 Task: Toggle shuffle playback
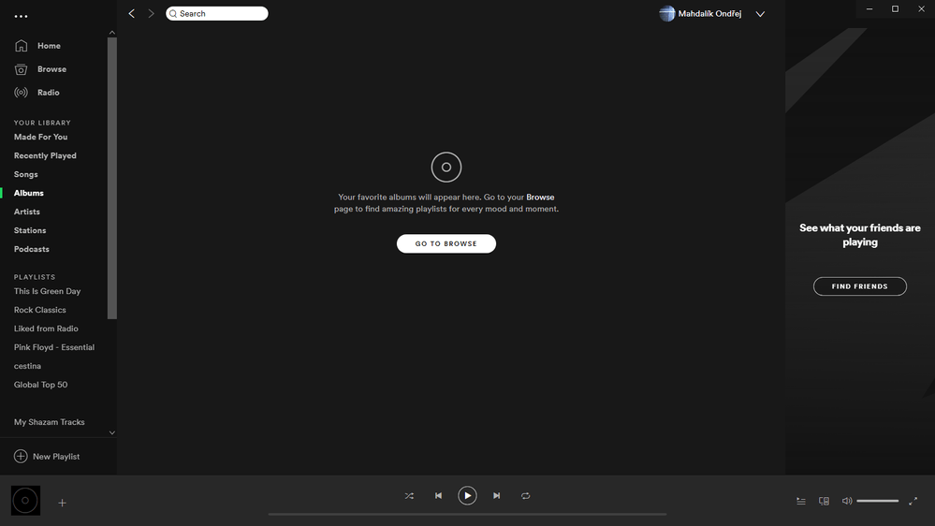point(409,496)
